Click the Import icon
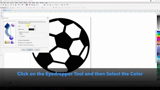This screenshot has width=160, height=90. 29,5
